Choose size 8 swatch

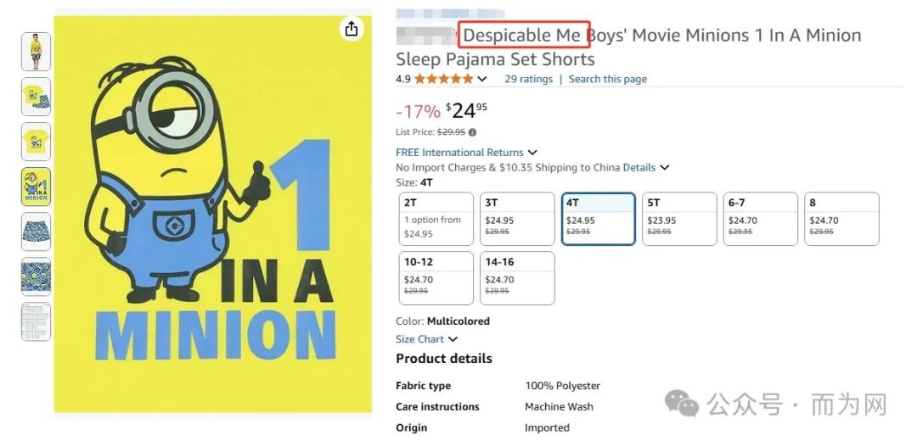tap(841, 219)
